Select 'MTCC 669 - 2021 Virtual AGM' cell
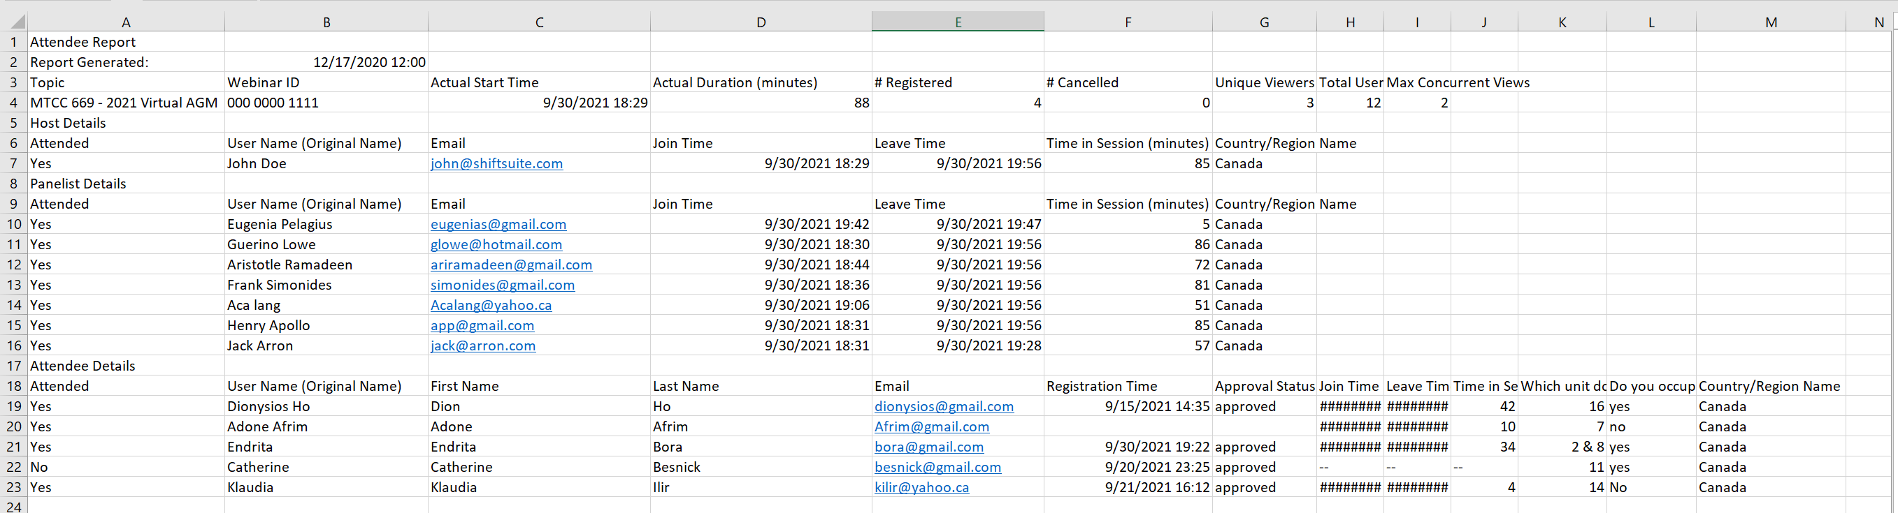 pos(126,103)
